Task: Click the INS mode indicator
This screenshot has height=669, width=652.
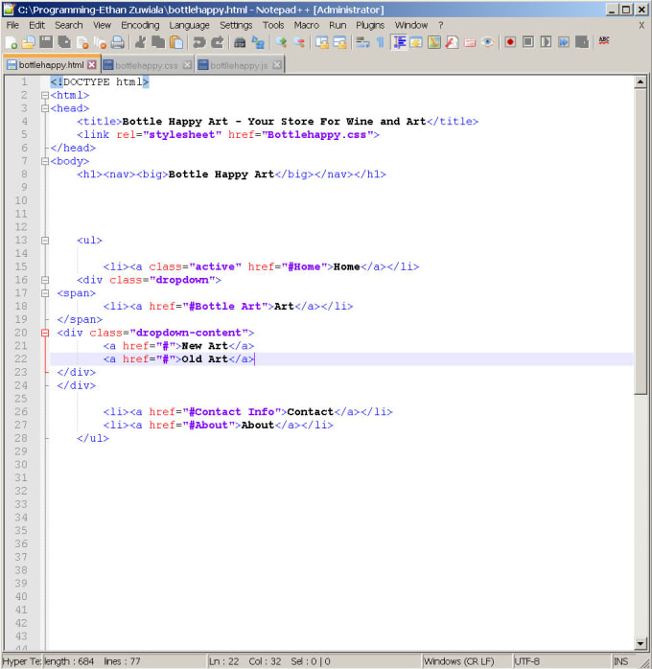Action: 620,661
